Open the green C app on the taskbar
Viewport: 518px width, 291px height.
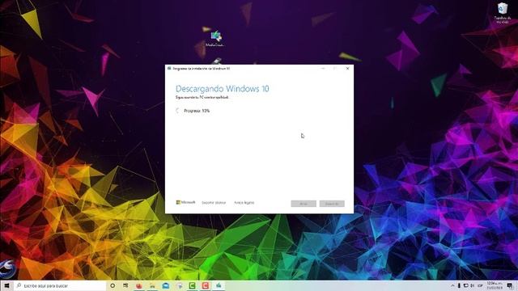point(193,285)
